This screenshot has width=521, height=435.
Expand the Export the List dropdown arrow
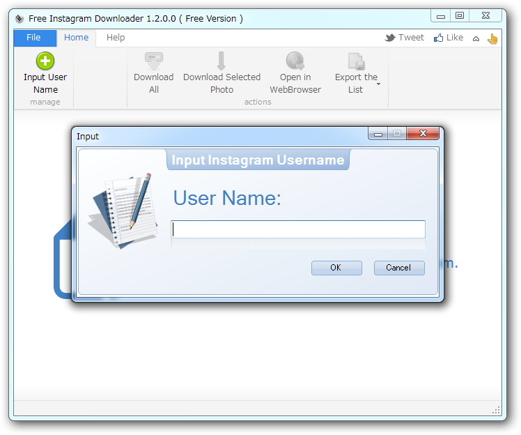tap(378, 84)
